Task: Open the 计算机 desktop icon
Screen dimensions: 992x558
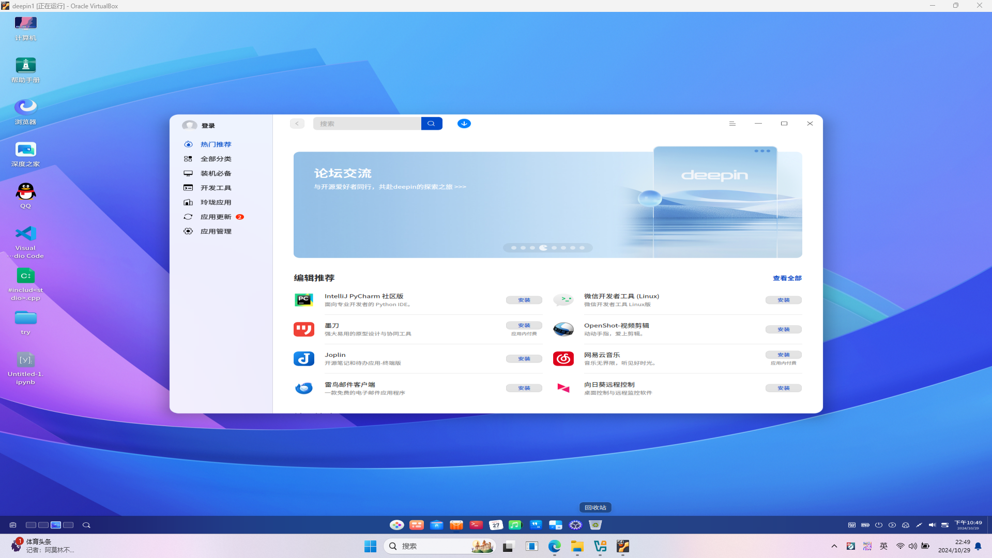Action: point(25,28)
